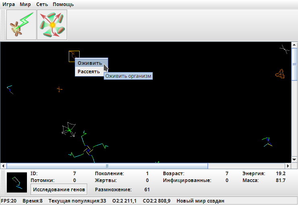The height and width of the screenshot is (205, 298).
Task: Select the orange organism in the yellow selection box
Action: 73,56
